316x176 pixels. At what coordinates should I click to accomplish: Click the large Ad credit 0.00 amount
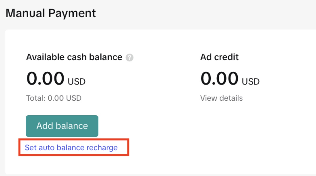(219, 78)
